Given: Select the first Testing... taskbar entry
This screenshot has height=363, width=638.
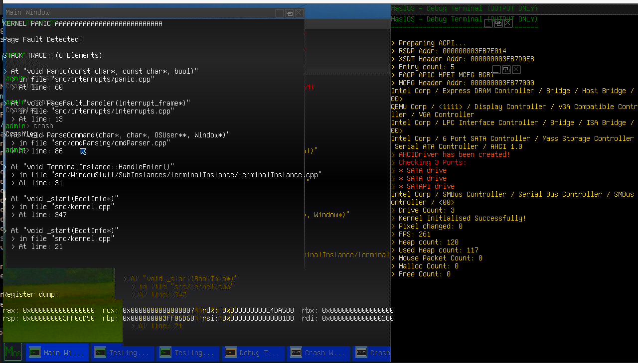Looking at the screenshot, I should pos(123,353).
